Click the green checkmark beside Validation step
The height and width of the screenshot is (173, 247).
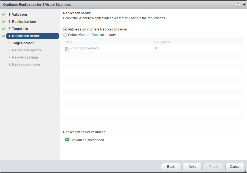click(4, 15)
